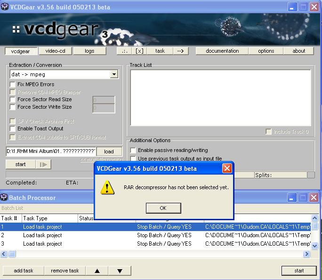The image size is (322, 280).
Task: Click the yellow warning icon in the dialog
Action: [107, 187]
